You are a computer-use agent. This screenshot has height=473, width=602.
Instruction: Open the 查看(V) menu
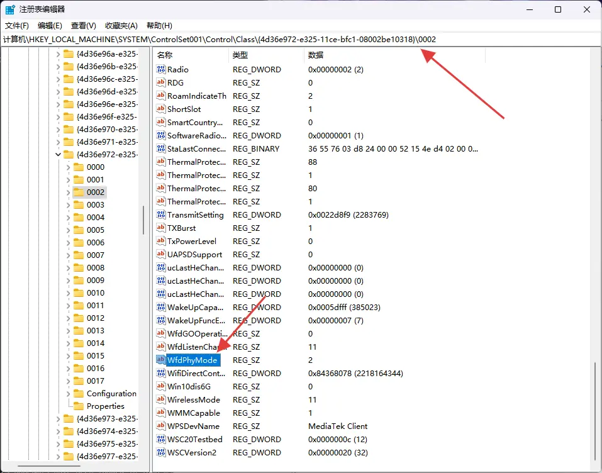(84, 26)
